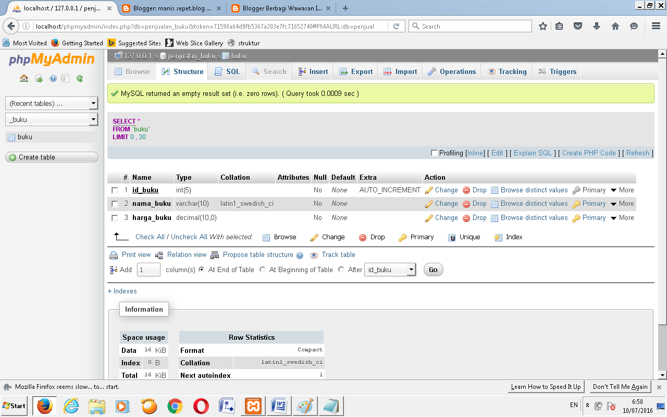Screen dimensions: 667x417
Task: Open the After id_buku column dropdown
Action: (389, 270)
